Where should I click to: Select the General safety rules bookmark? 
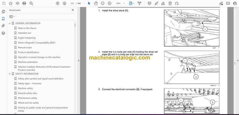coord(28,93)
